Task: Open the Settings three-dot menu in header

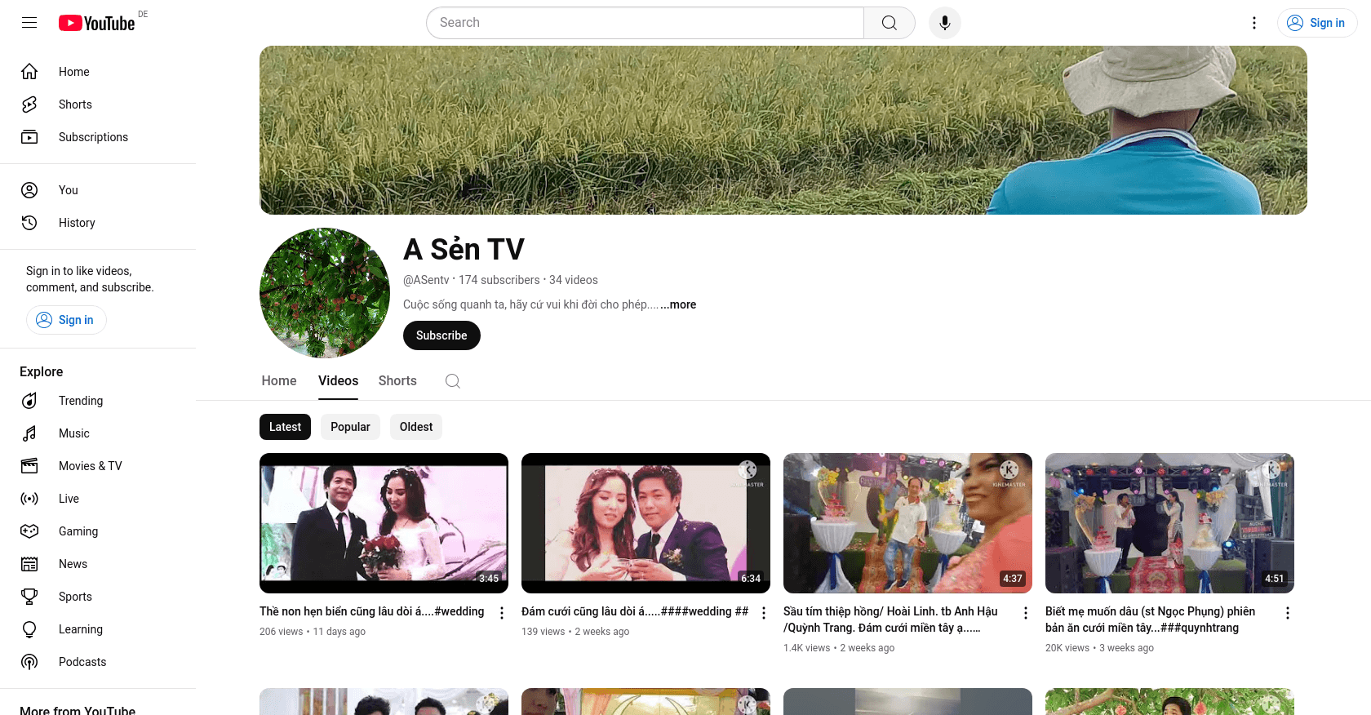Action: tap(1254, 23)
